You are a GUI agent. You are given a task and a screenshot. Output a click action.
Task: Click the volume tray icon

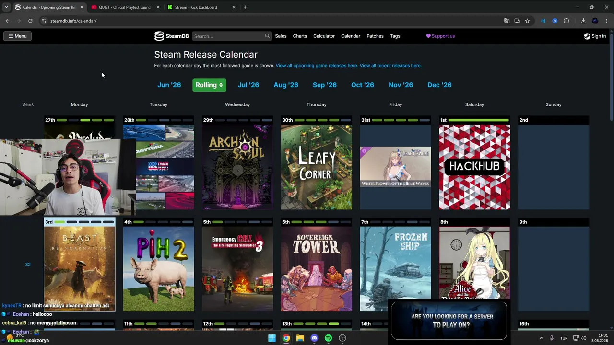pyautogui.click(x=583, y=338)
